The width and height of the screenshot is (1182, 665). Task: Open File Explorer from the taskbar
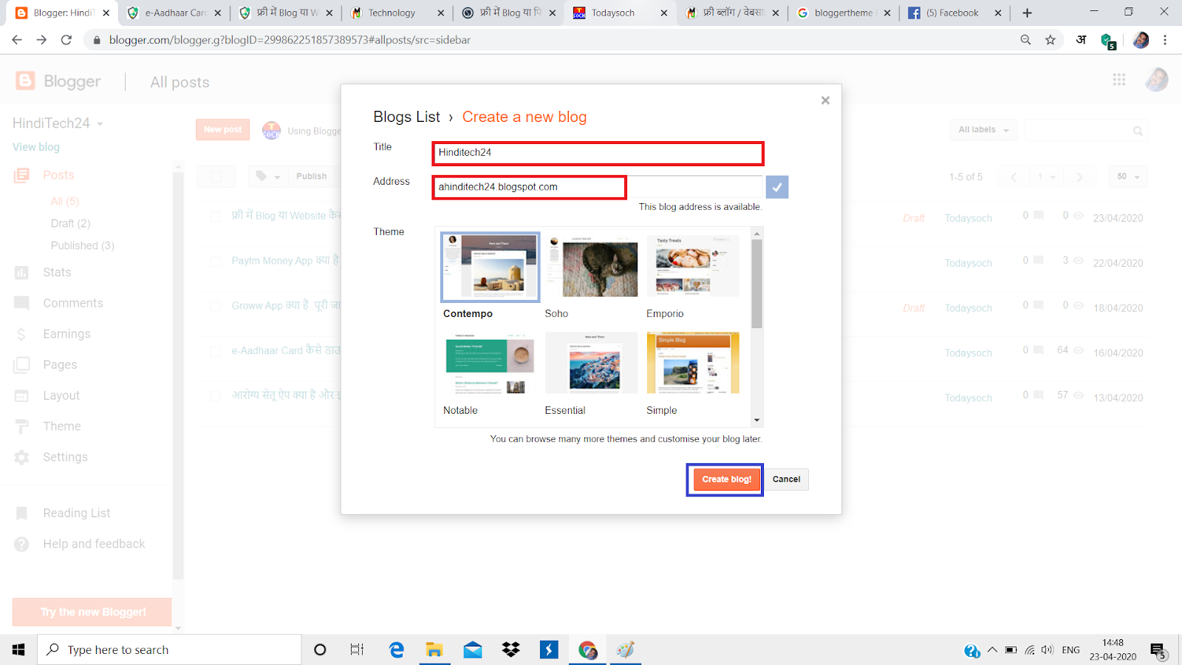(434, 649)
